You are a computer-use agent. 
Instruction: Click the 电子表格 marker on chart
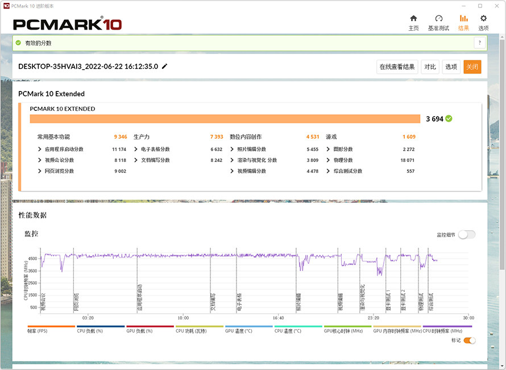239,302
